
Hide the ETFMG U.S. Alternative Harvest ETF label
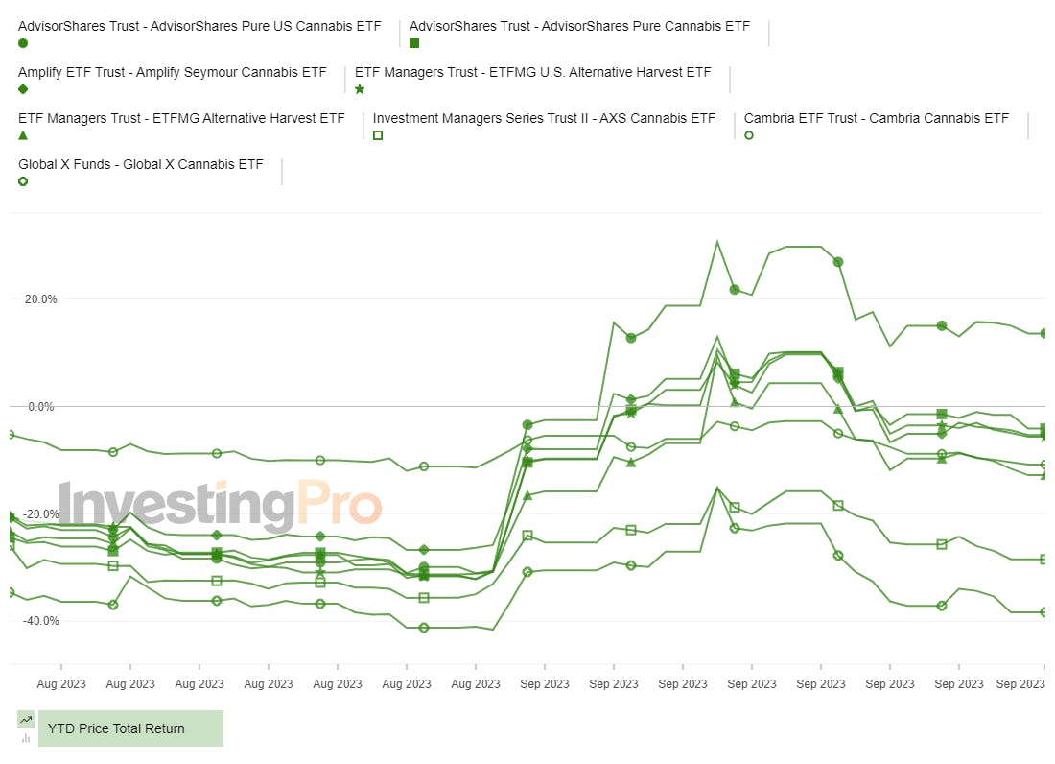click(533, 72)
